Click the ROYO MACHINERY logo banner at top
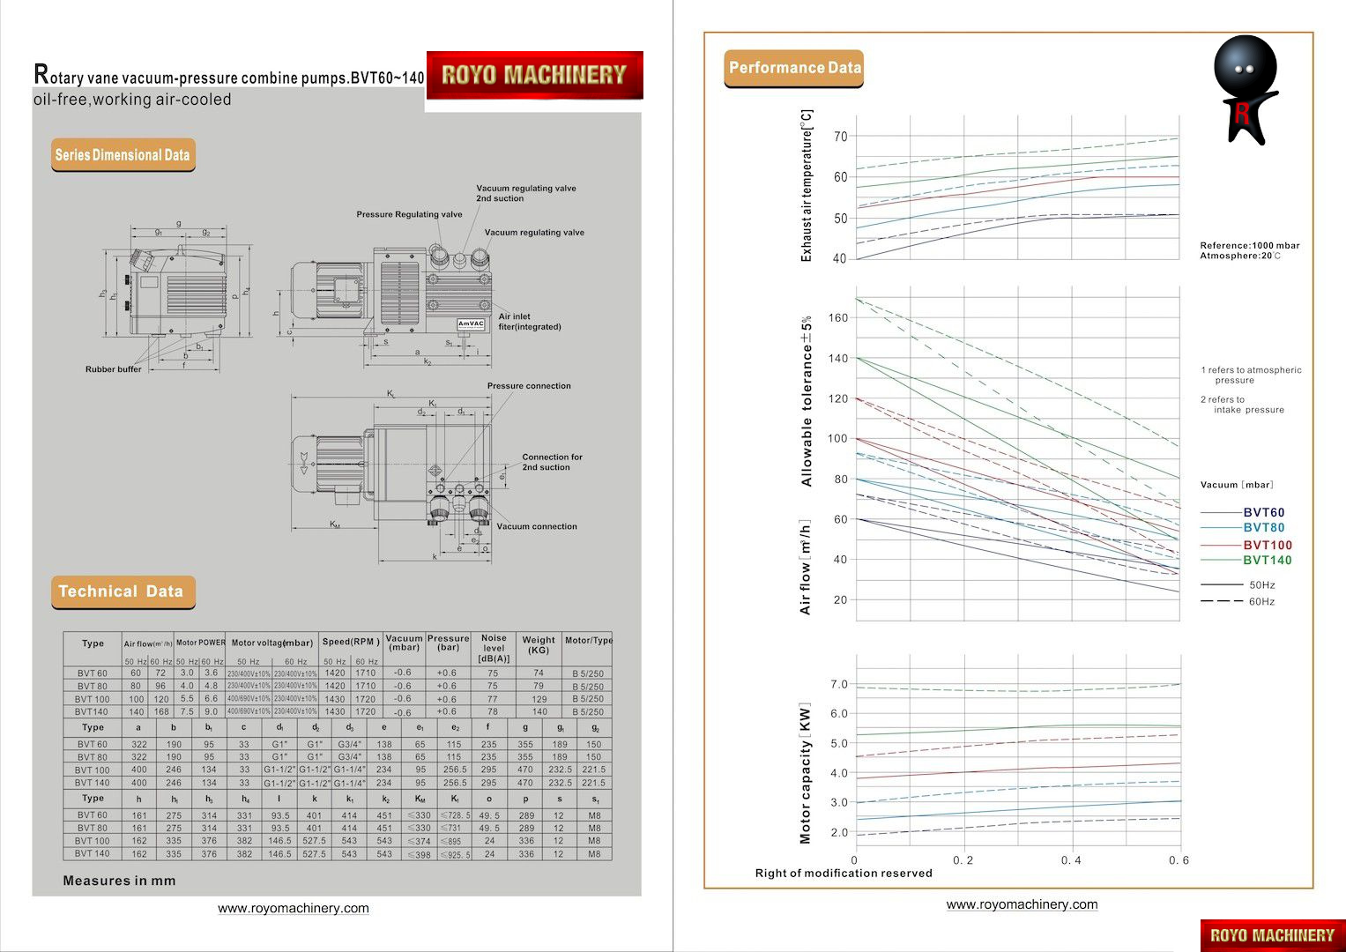Viewport: 1346px width, 952px height. coord(534,75)
